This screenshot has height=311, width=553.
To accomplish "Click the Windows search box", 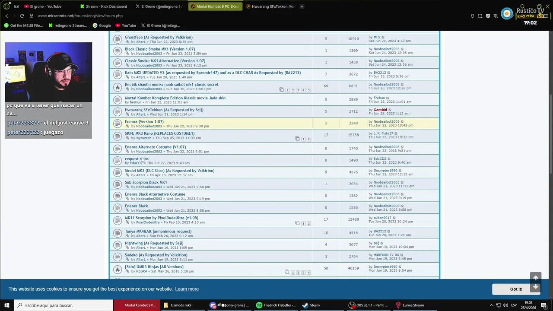I will (64, 305).
